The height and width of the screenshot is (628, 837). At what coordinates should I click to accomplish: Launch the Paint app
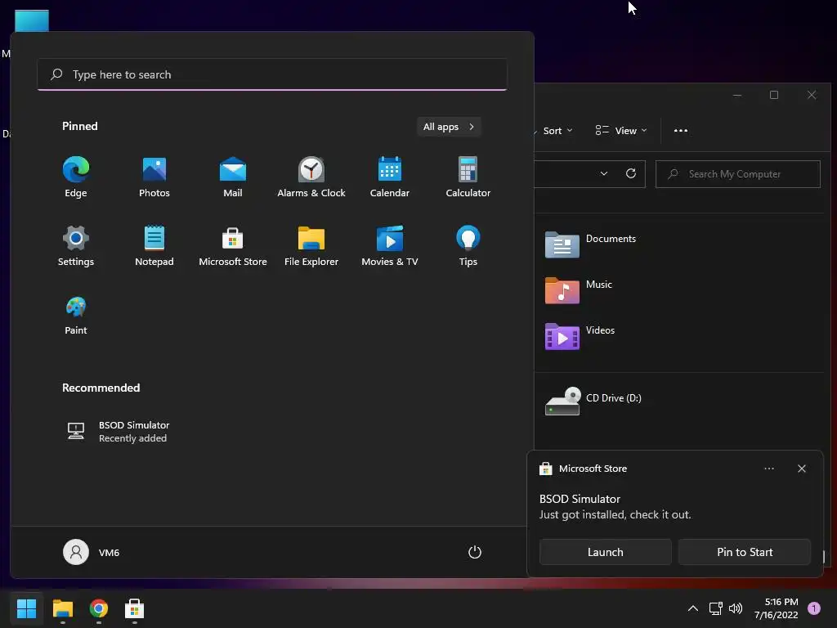coord(76,315)
